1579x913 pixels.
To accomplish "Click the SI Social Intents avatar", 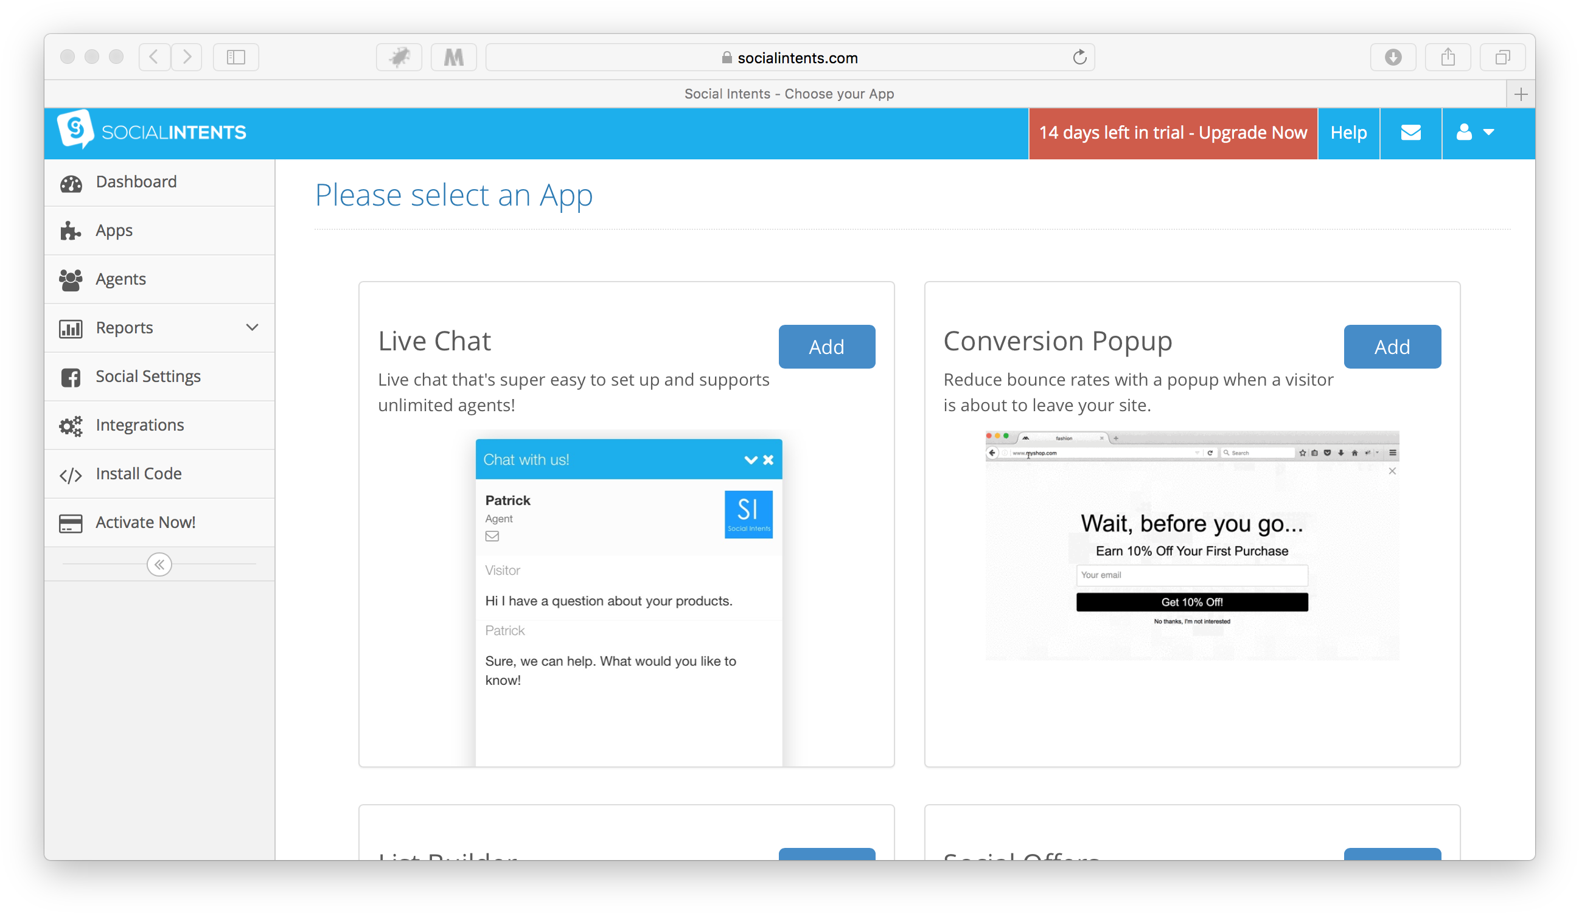I will [748, 514].
